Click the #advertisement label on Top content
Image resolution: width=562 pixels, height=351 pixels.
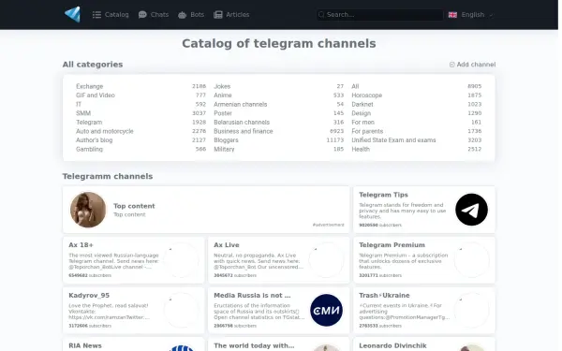pyautogui.click(x=329, y=225)
